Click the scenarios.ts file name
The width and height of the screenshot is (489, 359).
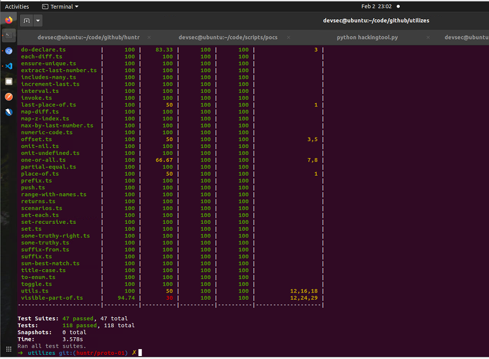pyautogui.click(x=42, y=208)
